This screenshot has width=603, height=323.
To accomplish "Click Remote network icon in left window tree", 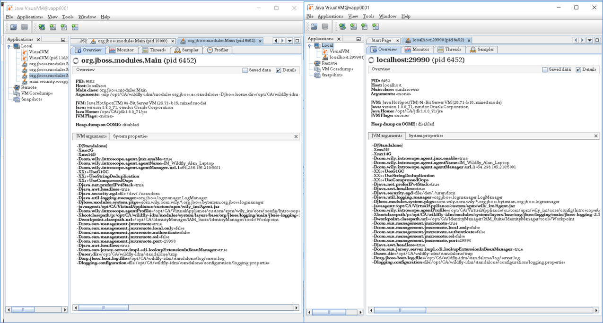I will coord(17,87).
